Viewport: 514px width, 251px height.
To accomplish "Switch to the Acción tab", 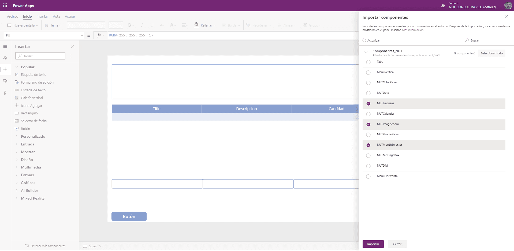I will point(70,16).
